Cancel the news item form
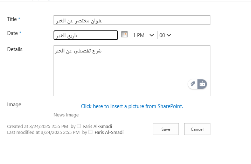This screenshot has width=251, height=164. (x=197, y=129)
